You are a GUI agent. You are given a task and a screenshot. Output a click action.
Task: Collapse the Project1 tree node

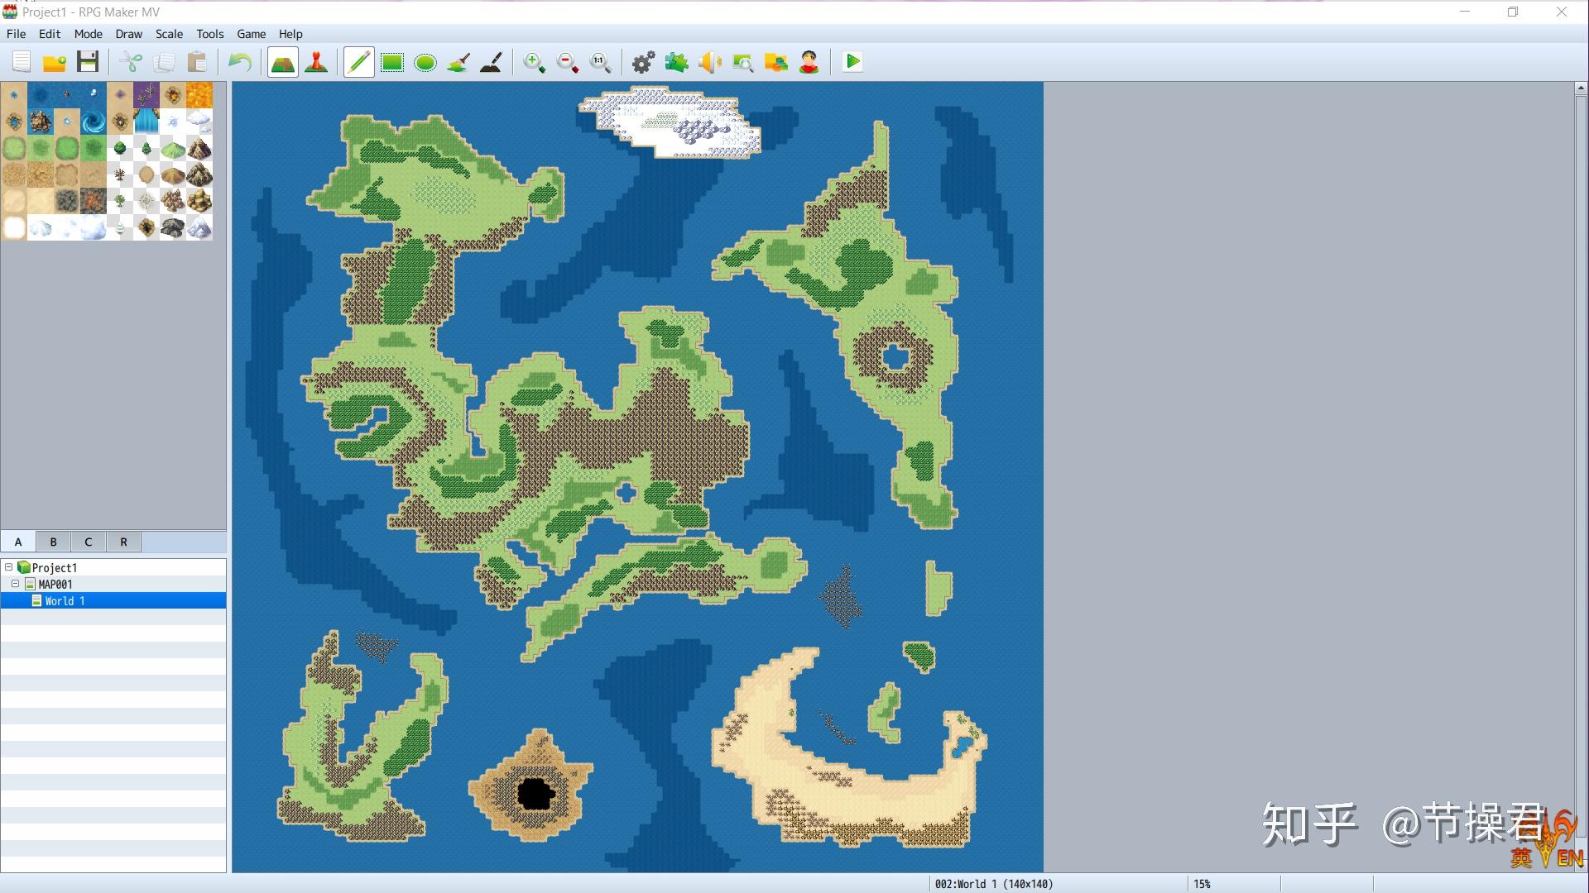pyautogui.click(x=9, y=567)
